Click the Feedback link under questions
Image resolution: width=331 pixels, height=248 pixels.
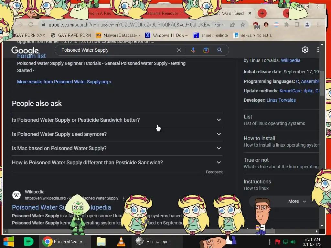[x=214, y=172]
